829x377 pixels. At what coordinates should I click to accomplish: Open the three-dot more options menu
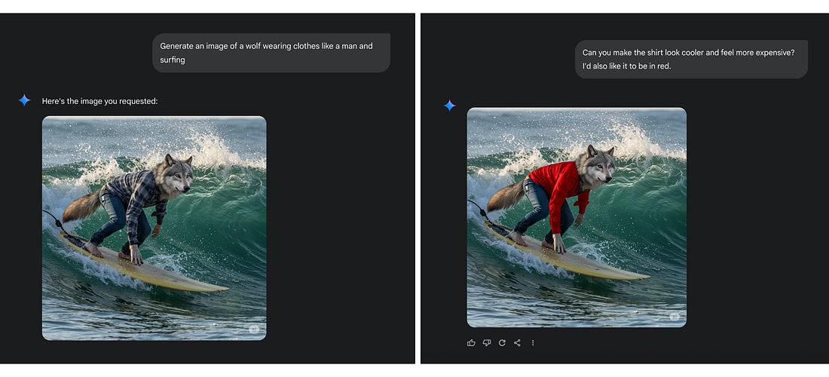(x=532, y=342)
